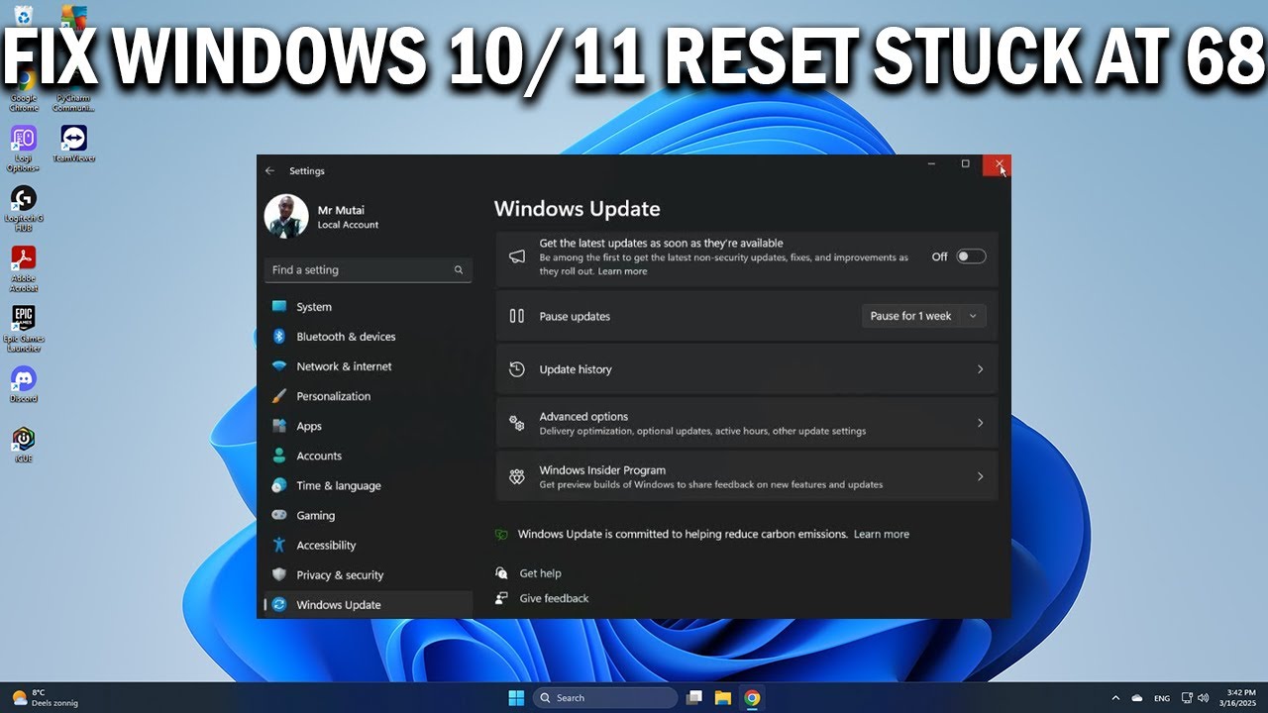Open TeamViewer desktop shortcut
This screenshot has width=1268, height=713.
point(73,144)
